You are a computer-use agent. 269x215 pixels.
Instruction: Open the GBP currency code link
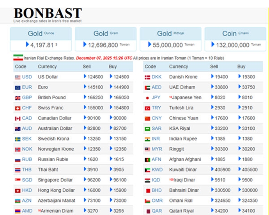pos(27,98)
